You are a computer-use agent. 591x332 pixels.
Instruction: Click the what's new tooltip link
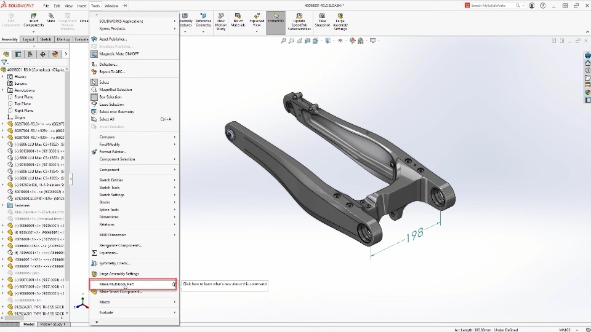(x=225, y=284)
